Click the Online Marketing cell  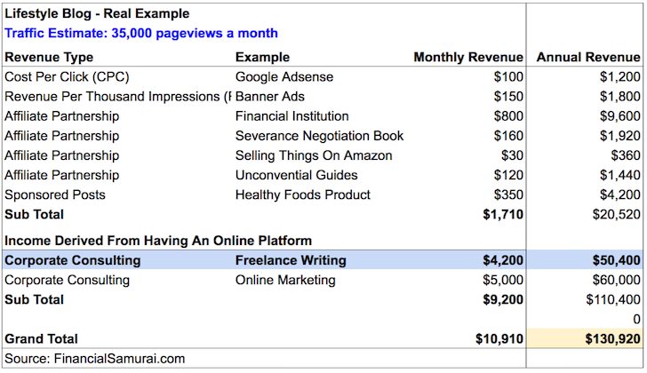[x=285, y=280]
